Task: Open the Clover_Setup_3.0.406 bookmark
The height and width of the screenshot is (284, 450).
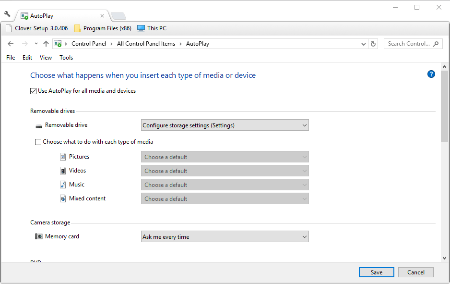Action: coord(38,28)
